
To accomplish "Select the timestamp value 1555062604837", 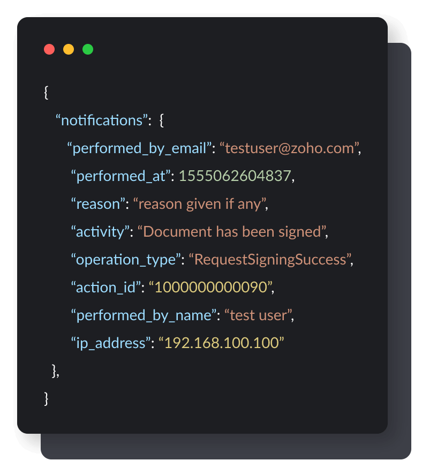I will tap(235, 176).
